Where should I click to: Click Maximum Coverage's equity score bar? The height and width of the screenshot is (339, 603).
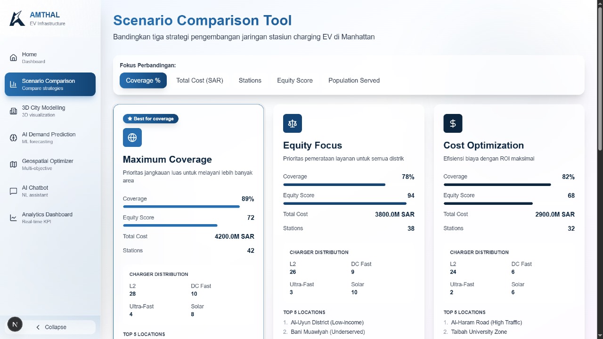pyautogui.click(x=188, y=226)
